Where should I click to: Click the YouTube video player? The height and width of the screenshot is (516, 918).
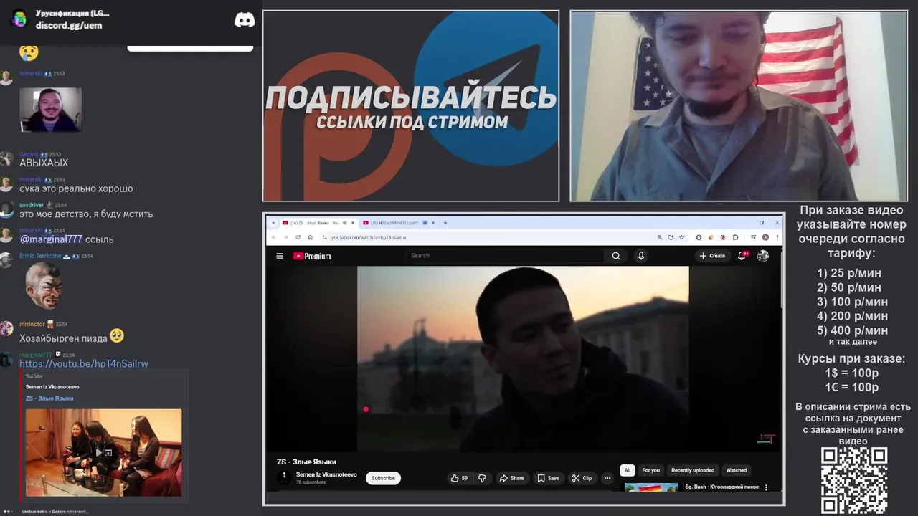[523, 358]
